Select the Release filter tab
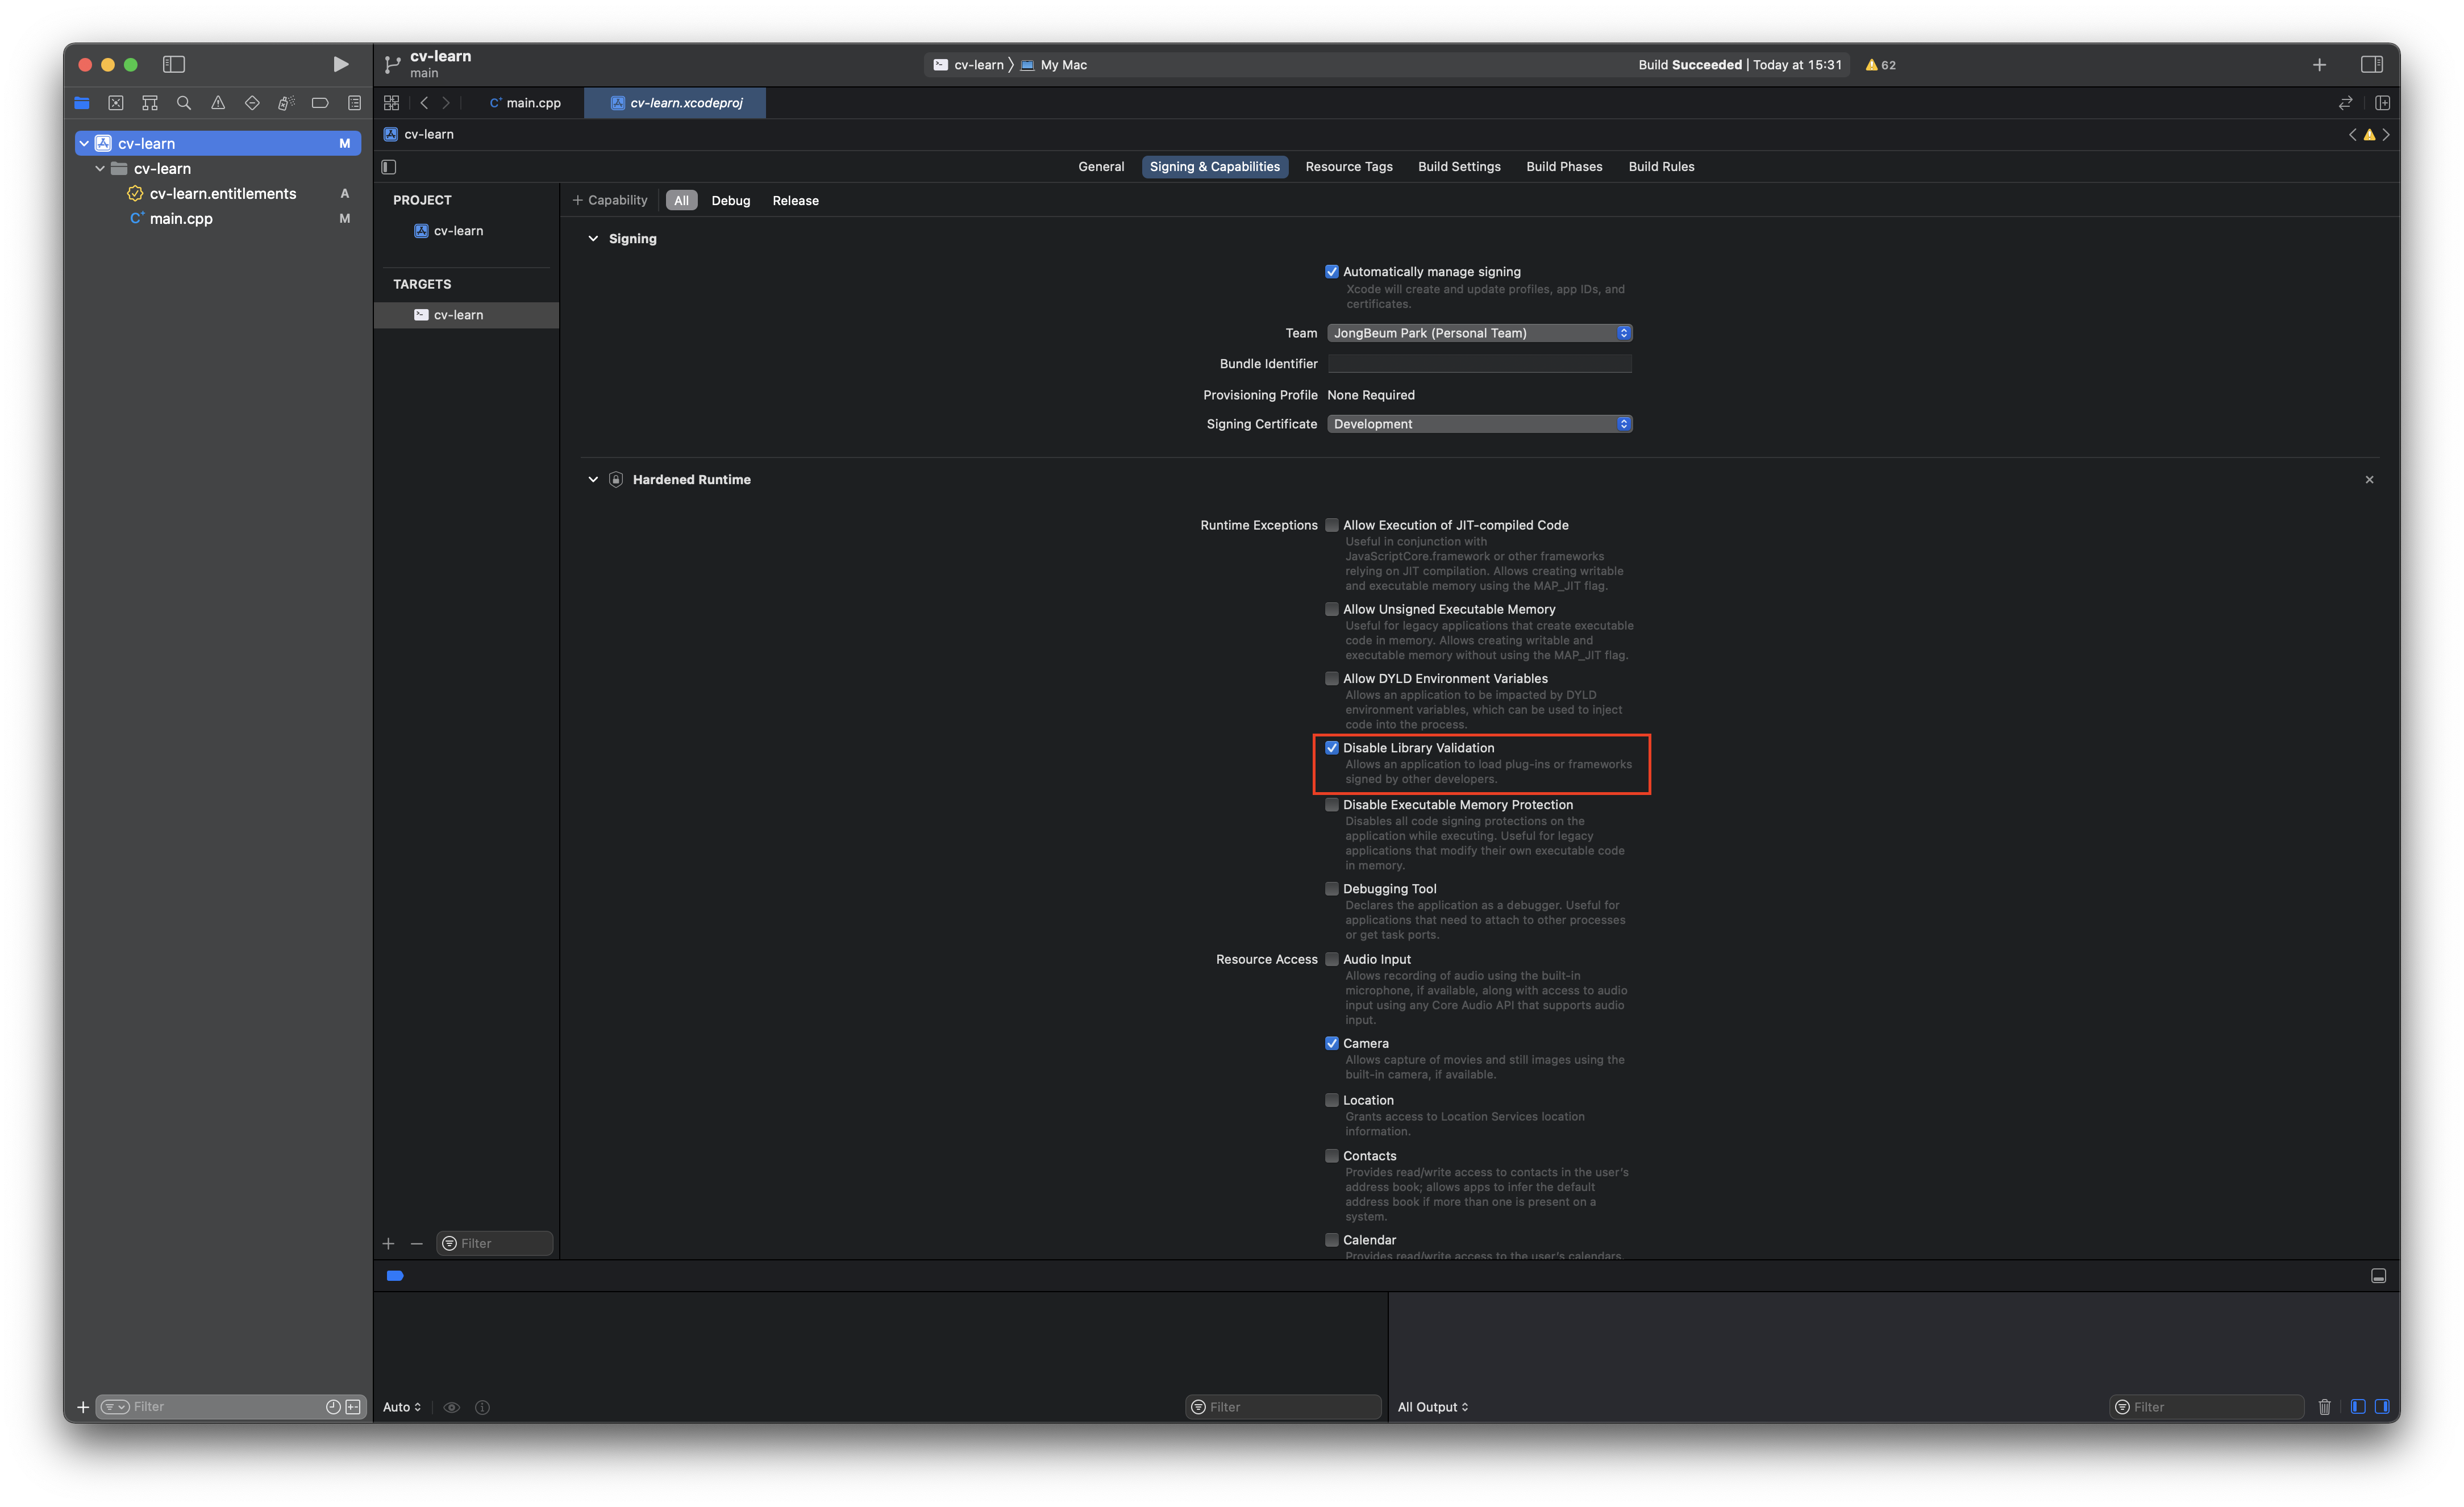2464x1507 pixels. 795,200
